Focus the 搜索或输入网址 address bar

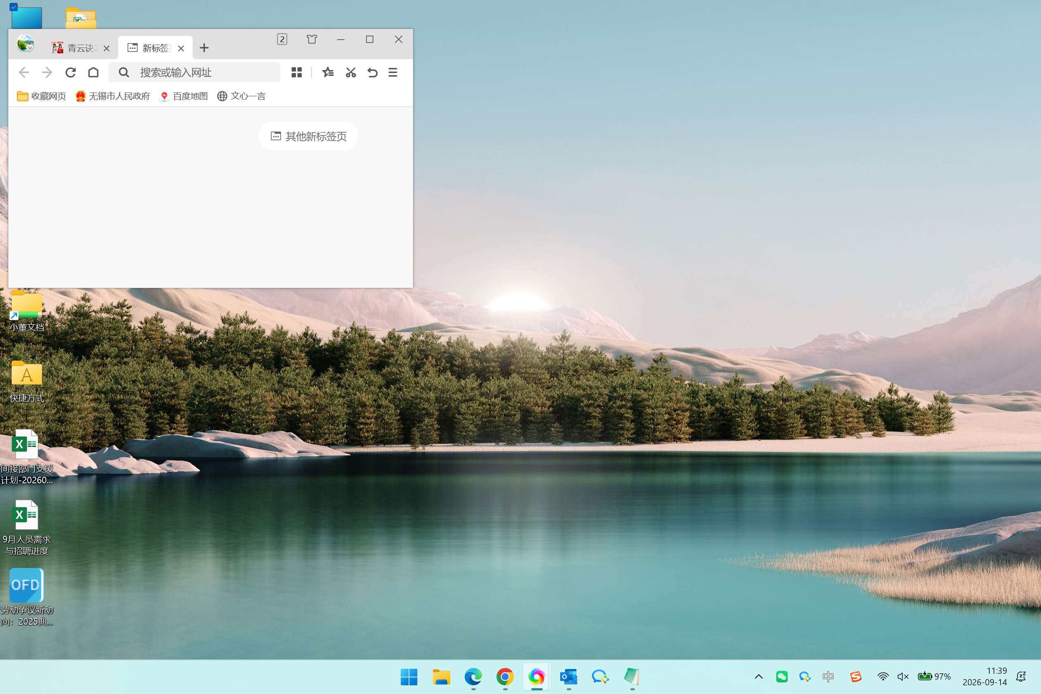point(194,72)
